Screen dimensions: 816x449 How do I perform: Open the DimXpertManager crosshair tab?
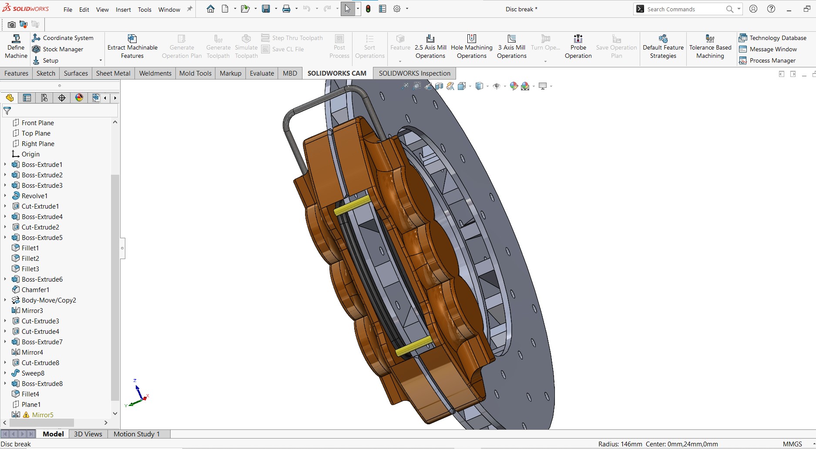[62, 98]
